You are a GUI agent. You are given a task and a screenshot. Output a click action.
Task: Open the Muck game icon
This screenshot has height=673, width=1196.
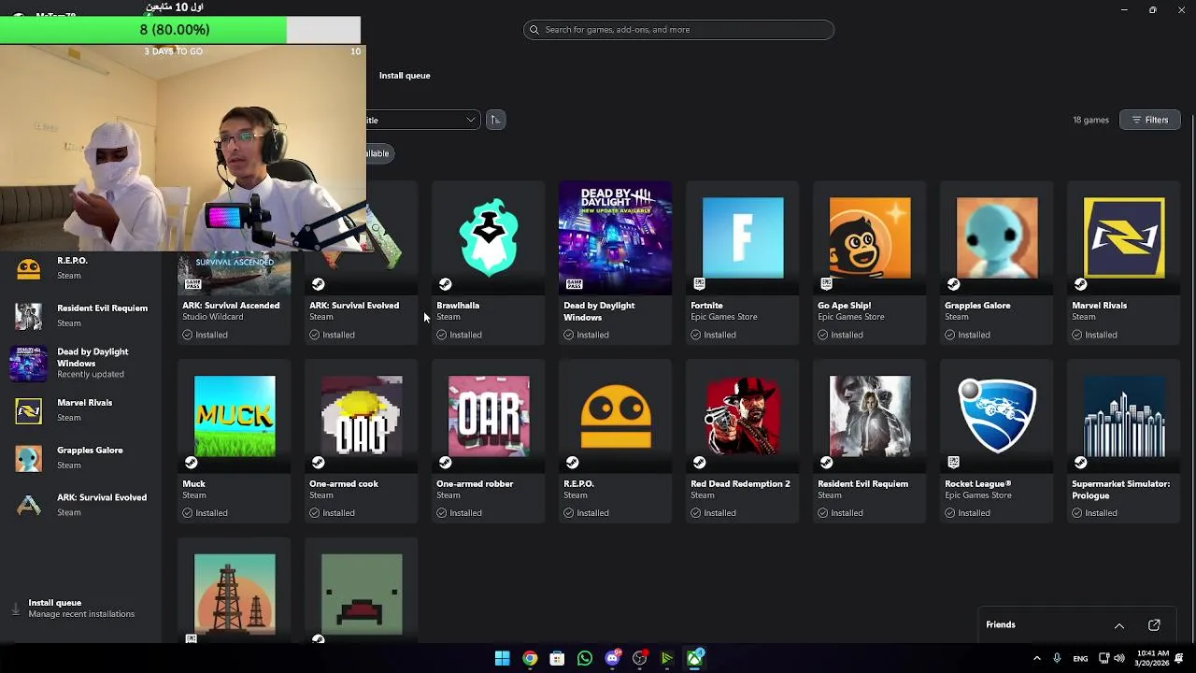pos(235,416)
